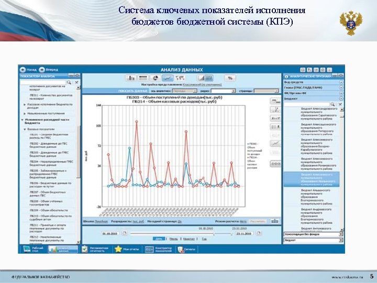Viewport: 377px width, 283px height.
Task: Open the Классический view settings link
Action: click(202, 85)
